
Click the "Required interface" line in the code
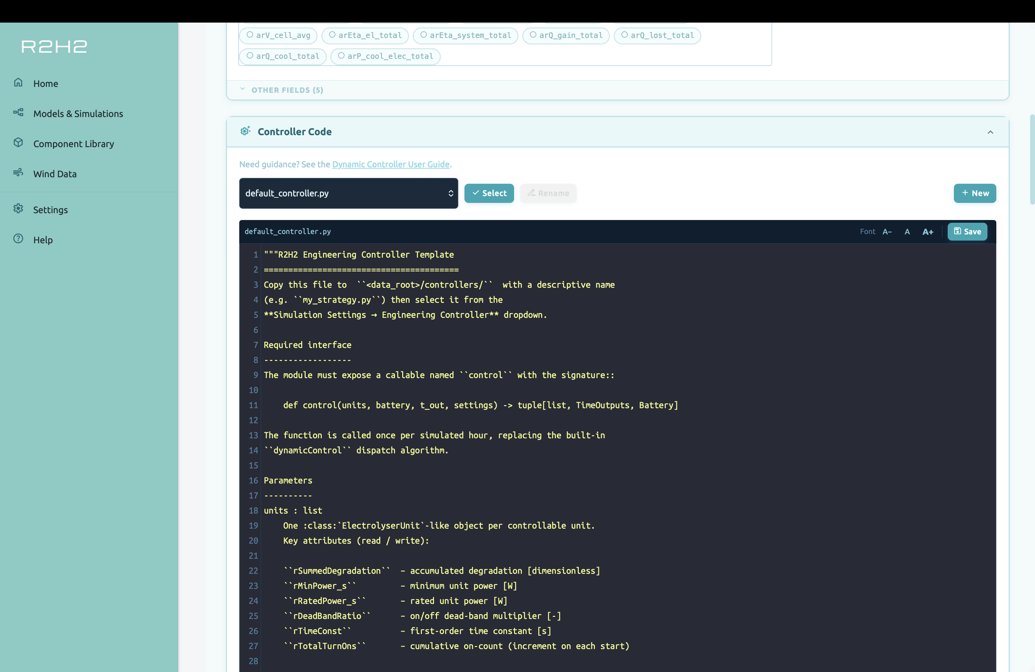[307, 345]
